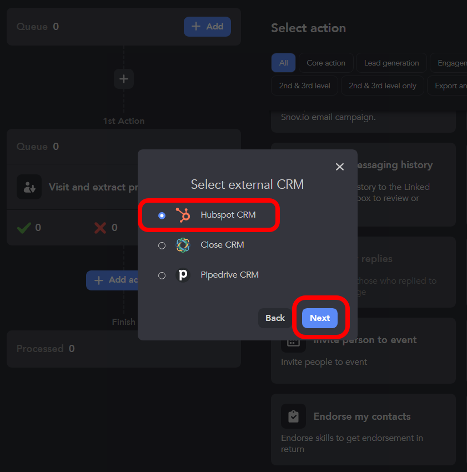Select the Hubspot CRM radio button
The width and height of the screenshot is (467, 472).
pos(162,215)
